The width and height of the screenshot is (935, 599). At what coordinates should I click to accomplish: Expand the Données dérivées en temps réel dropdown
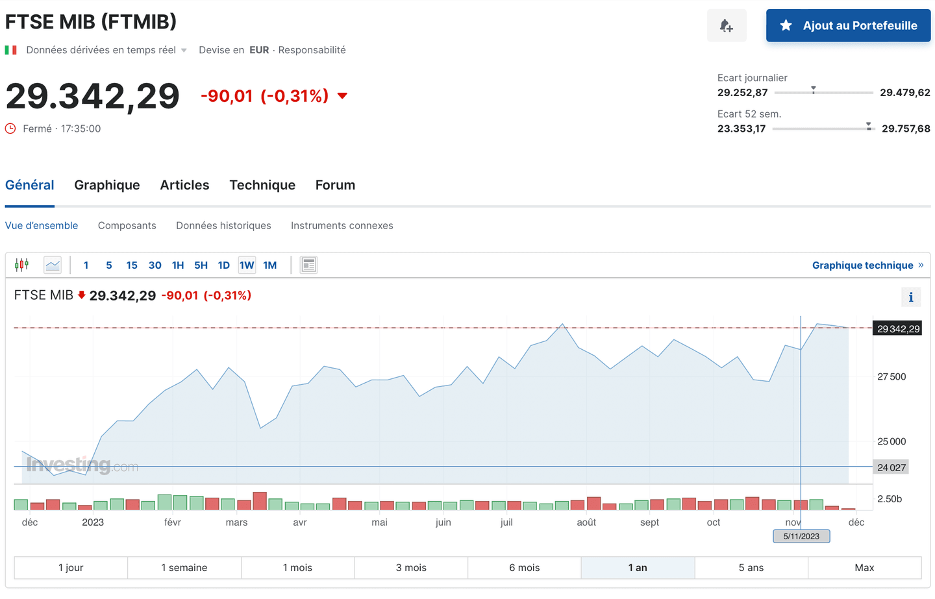183,49
